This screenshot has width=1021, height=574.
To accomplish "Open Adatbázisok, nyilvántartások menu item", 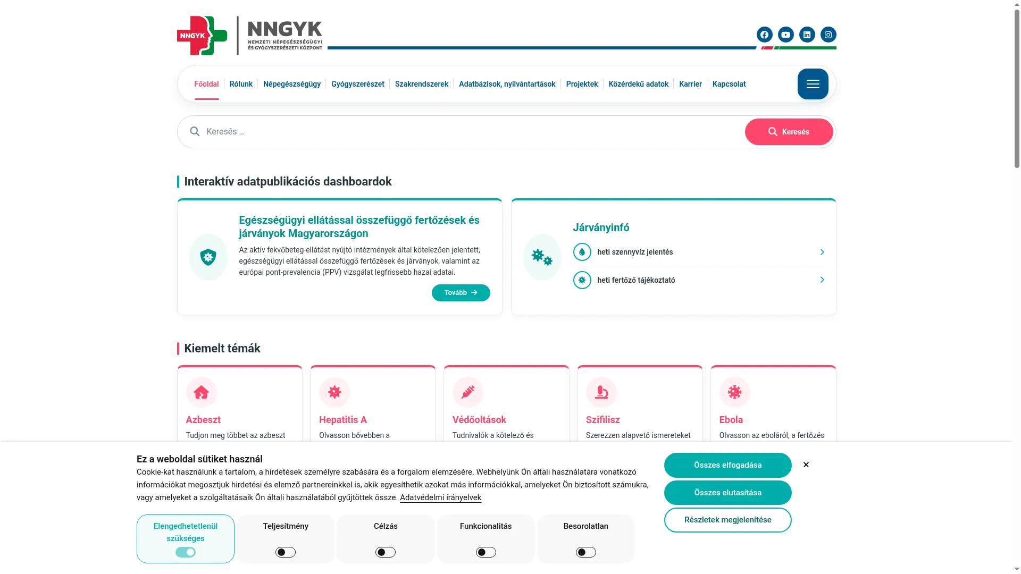I will (507, 84).
